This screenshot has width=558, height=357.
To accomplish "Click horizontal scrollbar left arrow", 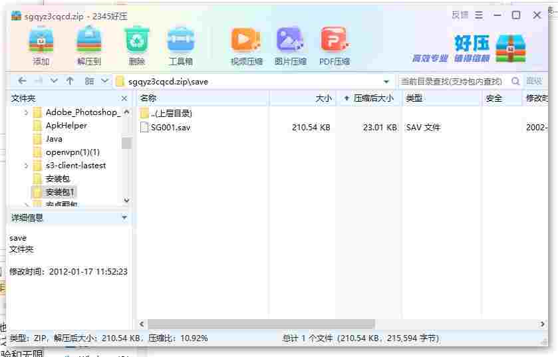I will [x=142, y=324].
